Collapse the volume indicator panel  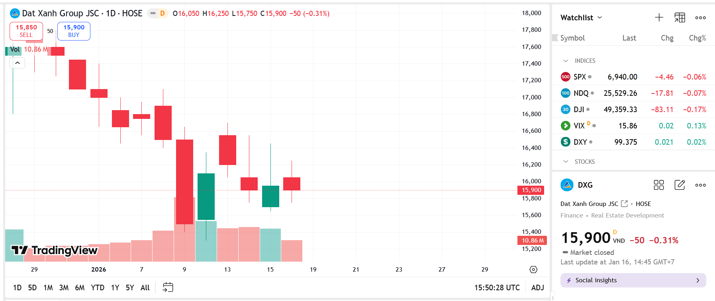pos(17,62)
